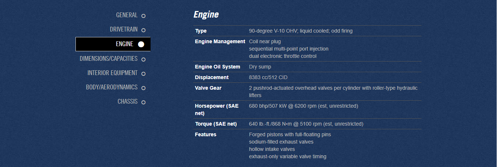Screen dimensions: 497x167
Task: Select the circle bullet next to DRIVETRAIN
Action: click(143, 30)
